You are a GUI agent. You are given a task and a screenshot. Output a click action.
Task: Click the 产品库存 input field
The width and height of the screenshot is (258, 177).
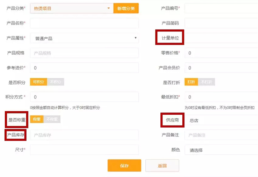pos(84,135)
